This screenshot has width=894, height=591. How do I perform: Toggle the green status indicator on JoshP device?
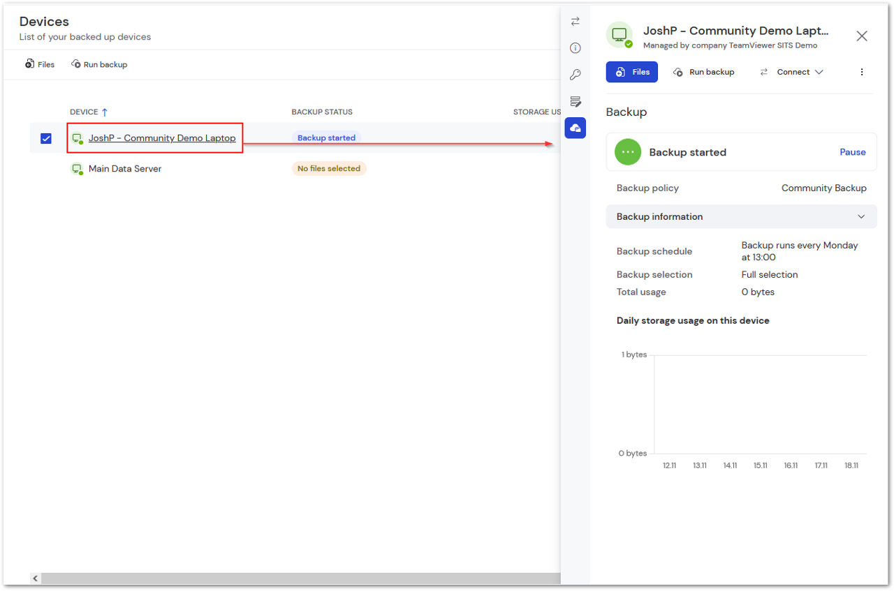pos(80,142)
